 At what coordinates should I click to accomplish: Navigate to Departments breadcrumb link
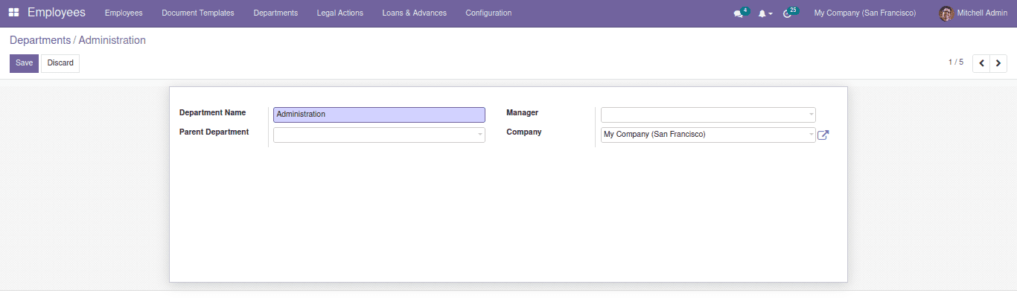[40, 40]
